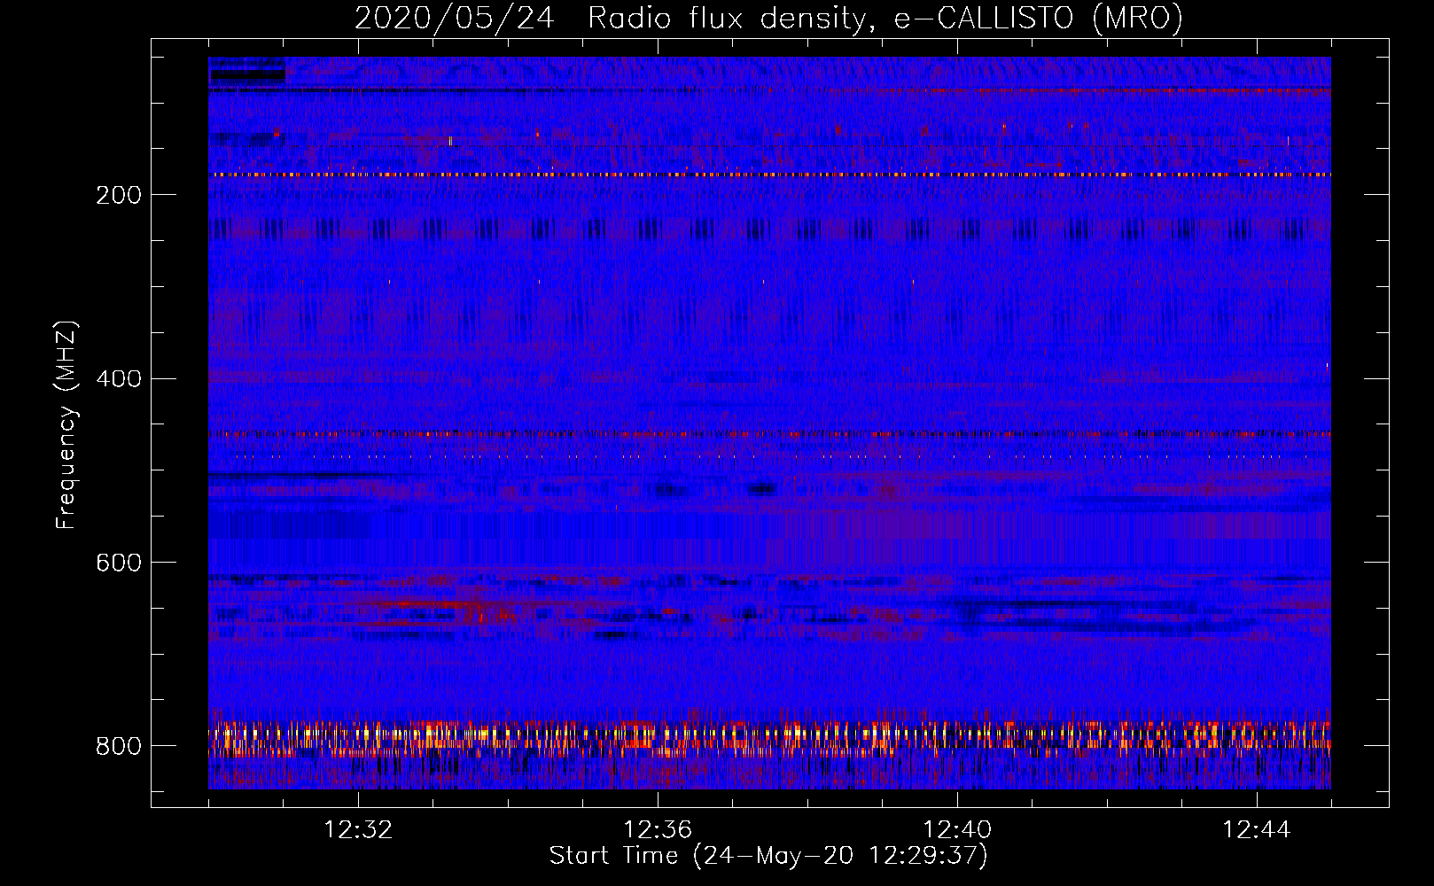
Task: Click the 12:44 time tick label
Action: pos(1257,830)
